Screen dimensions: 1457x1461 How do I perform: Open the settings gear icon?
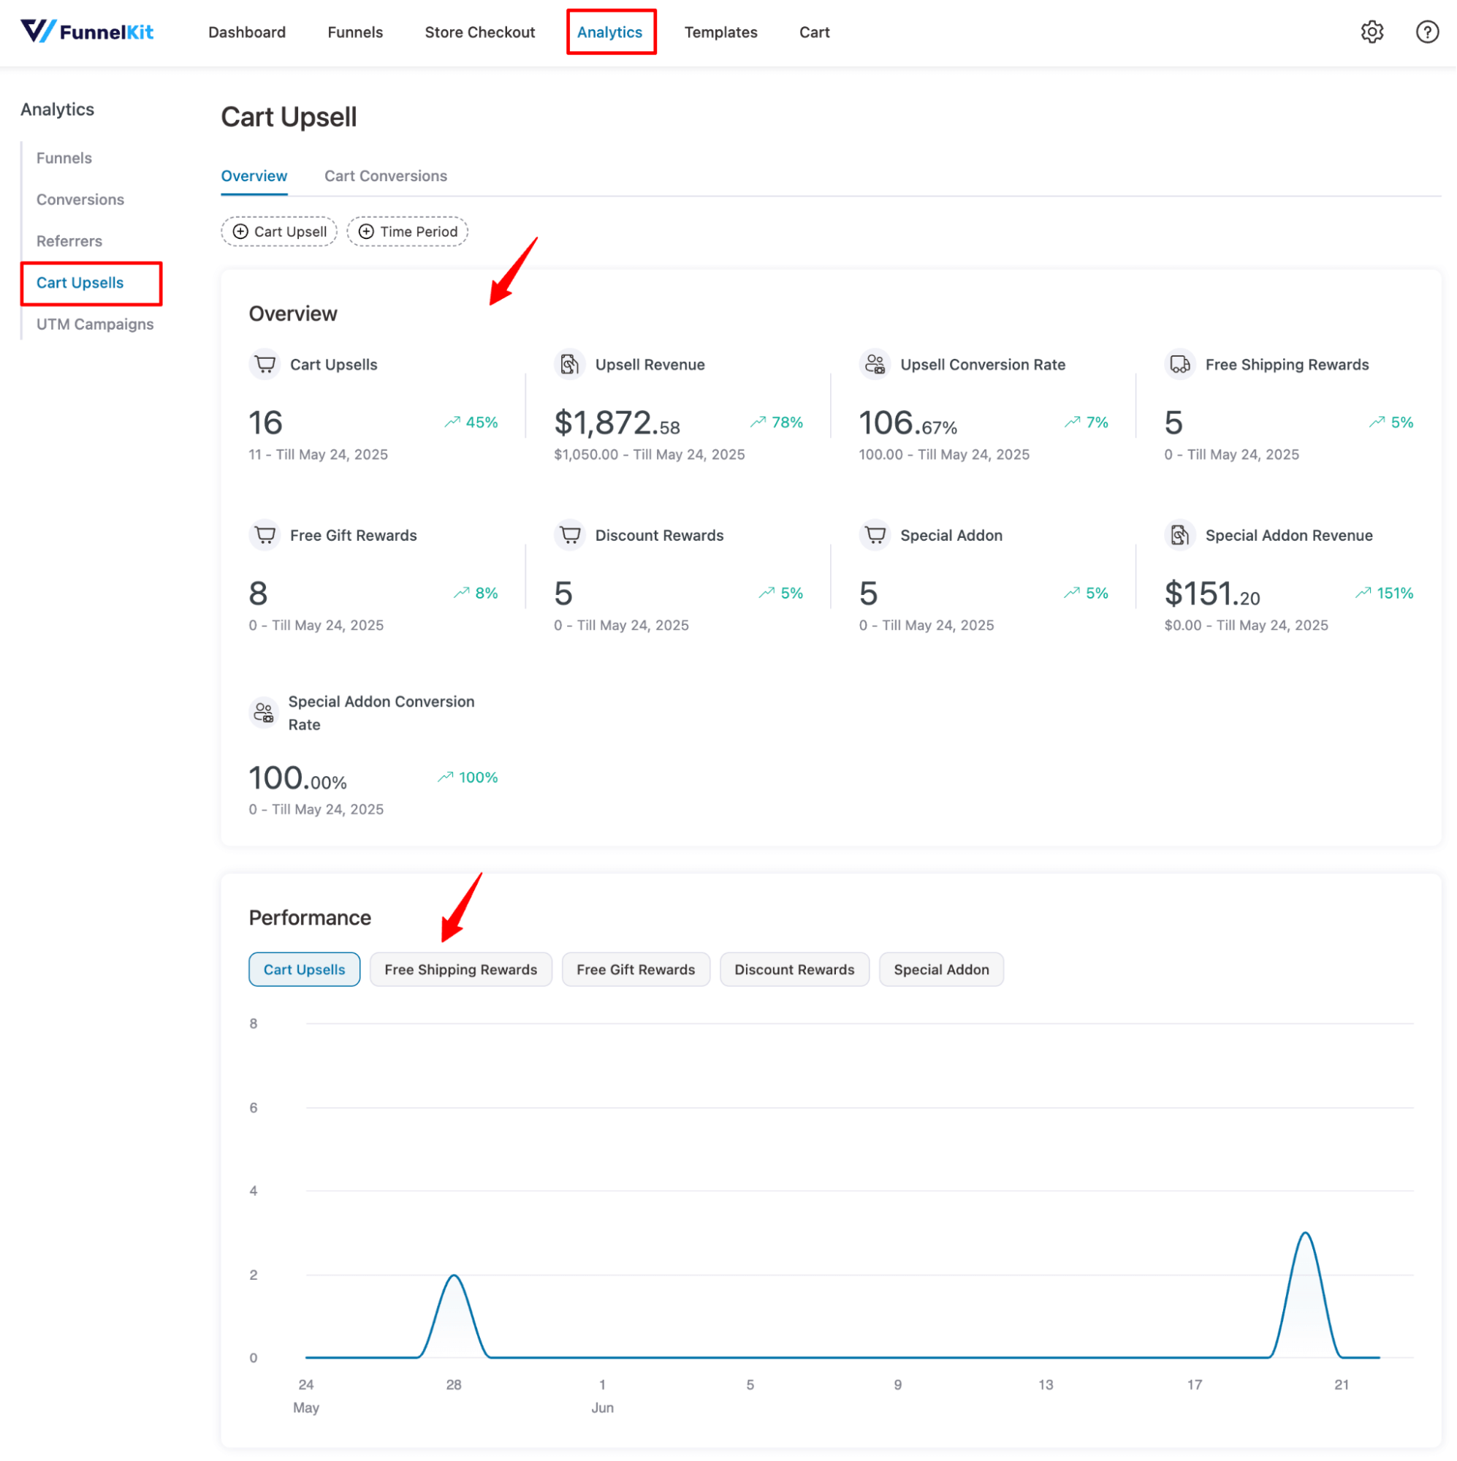pyautogui.click(x=1372, y=31)
